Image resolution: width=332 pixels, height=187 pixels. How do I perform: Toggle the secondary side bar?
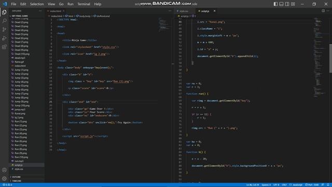click(x=287, y=4)
